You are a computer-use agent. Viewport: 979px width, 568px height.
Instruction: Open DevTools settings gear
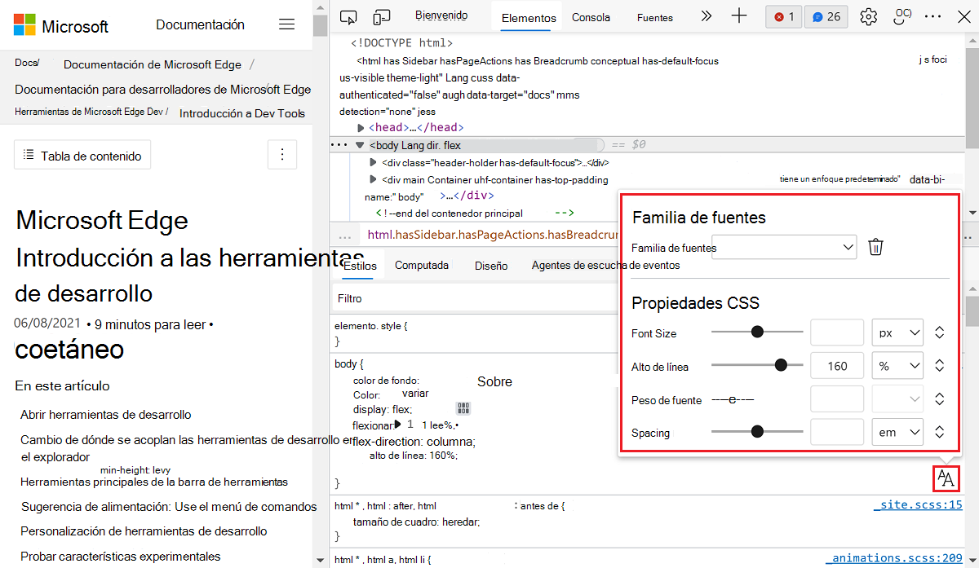coord(868,16)
